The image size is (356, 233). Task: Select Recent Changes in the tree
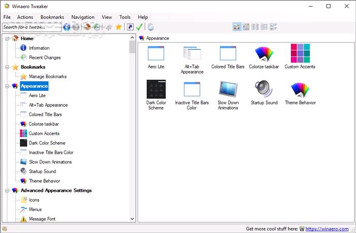[45, 57]
